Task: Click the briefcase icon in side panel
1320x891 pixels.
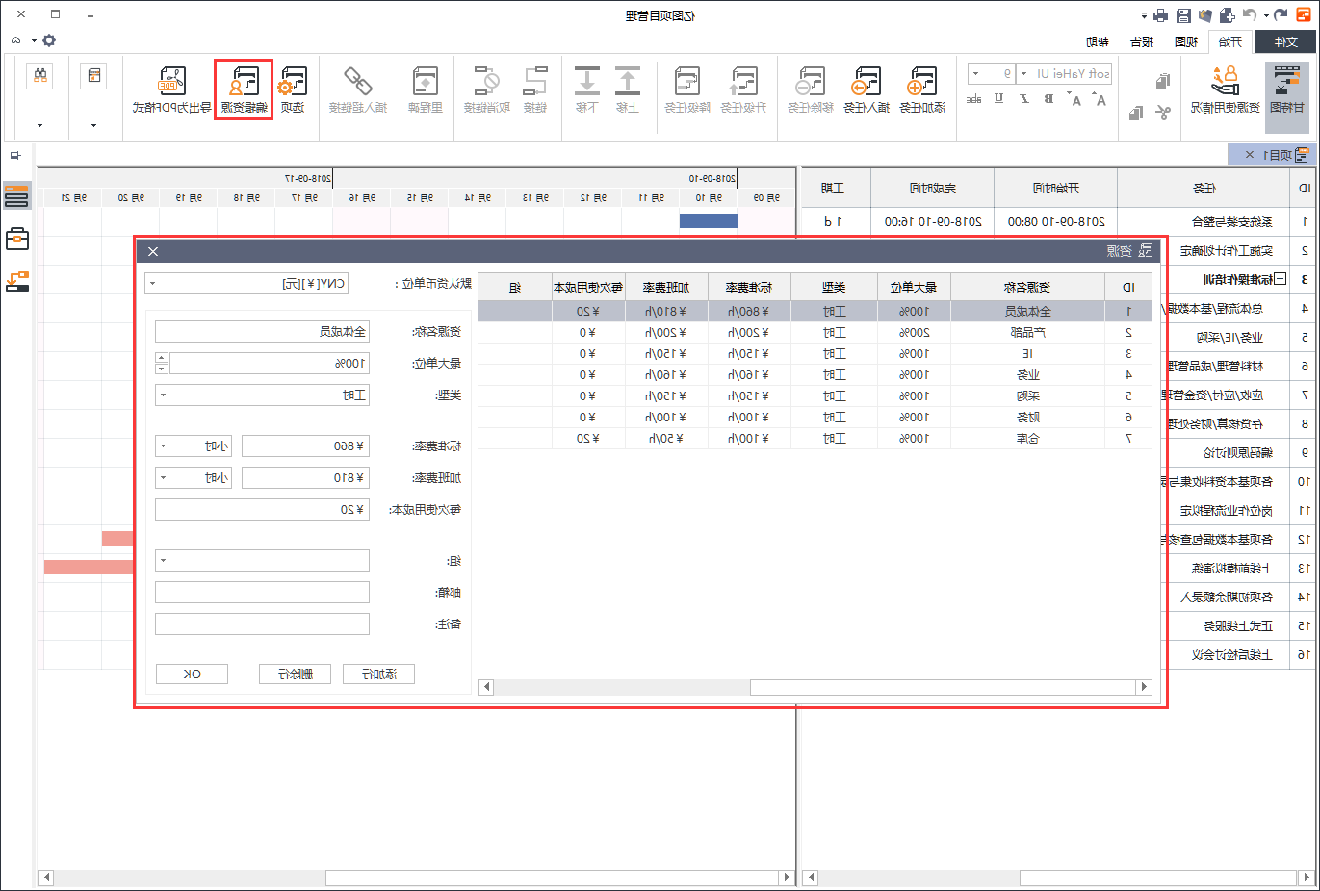Action: click(x=17, y=238)
